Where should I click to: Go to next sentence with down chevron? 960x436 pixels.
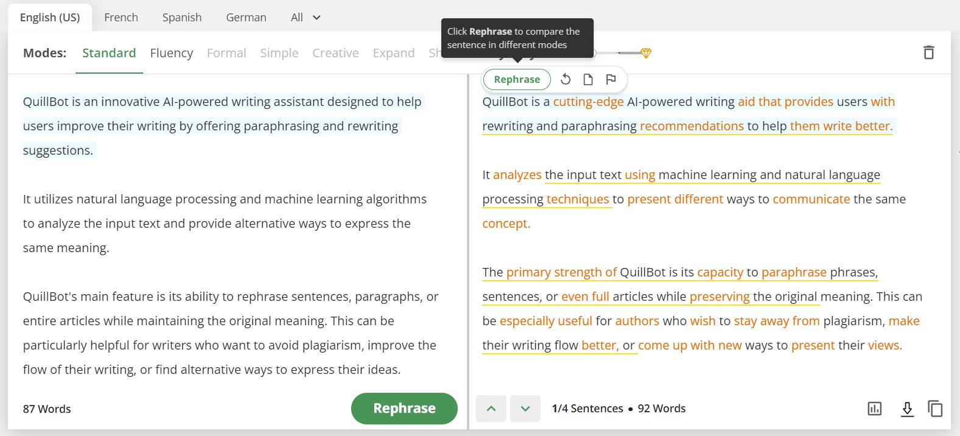coord(525,409)
